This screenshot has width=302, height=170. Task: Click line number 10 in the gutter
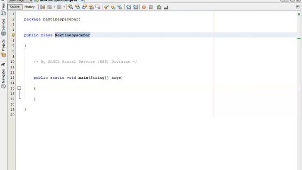coord(12,62)
